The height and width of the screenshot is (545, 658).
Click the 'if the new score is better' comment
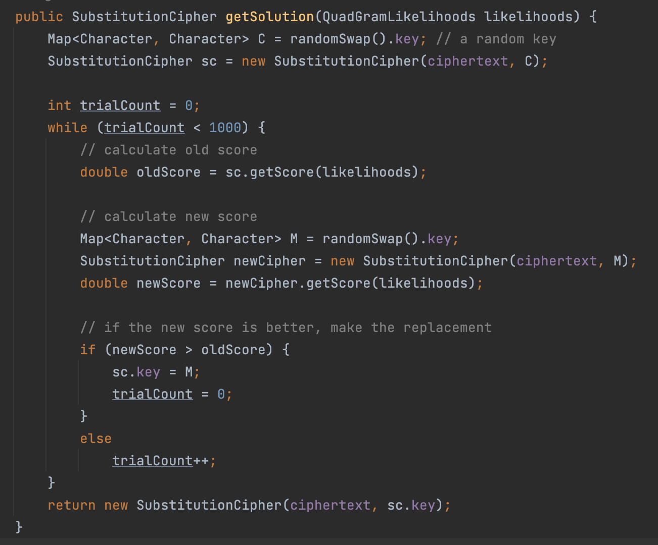click(x=286, y=328)
